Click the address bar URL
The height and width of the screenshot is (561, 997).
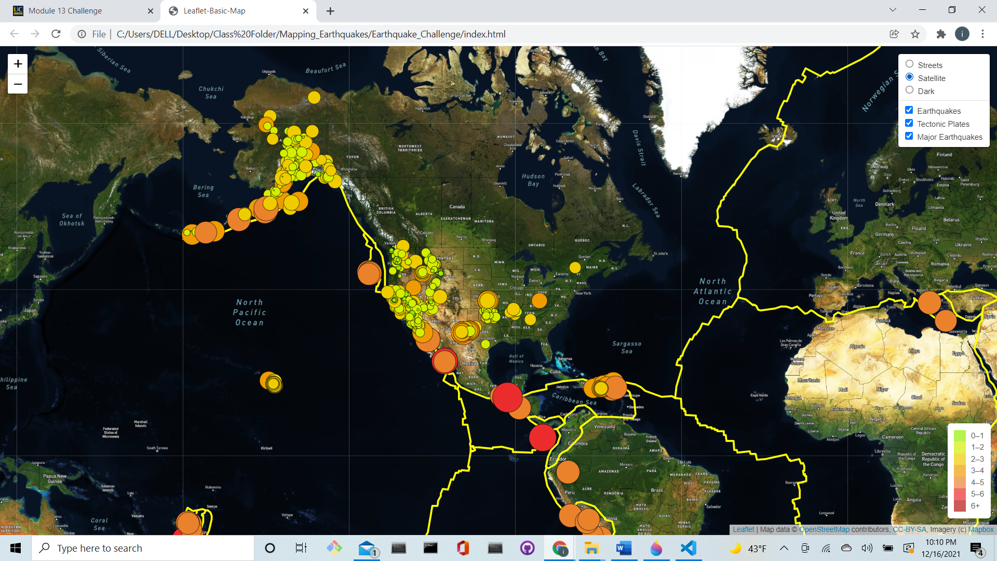pyautogui.click(x=311, y=34)
